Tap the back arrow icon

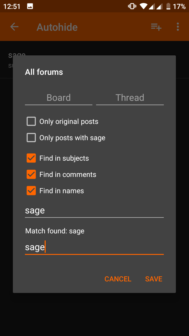[x=14, y=27]
